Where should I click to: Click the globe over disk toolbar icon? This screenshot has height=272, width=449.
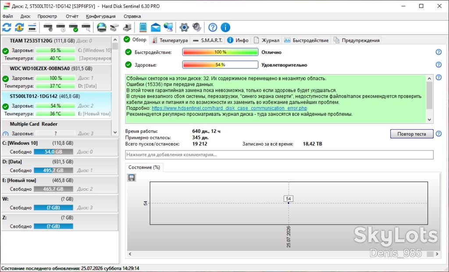[102, 28]
